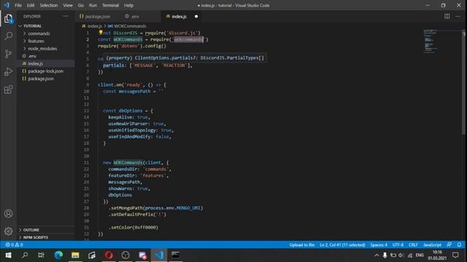Open the Terminal menu
This screenshot has width=467, height=262.
pyautogui.click(x=110, y=5)
